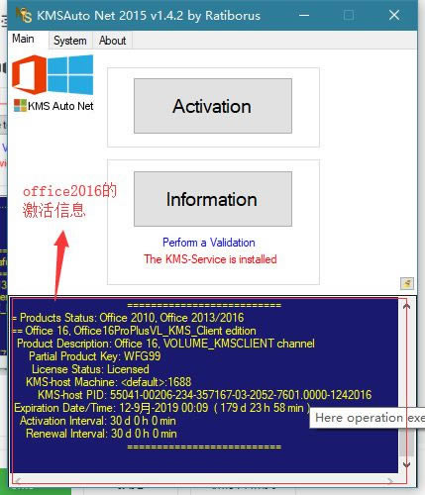
Task: Open the About tab
Action: pos(113,41)
